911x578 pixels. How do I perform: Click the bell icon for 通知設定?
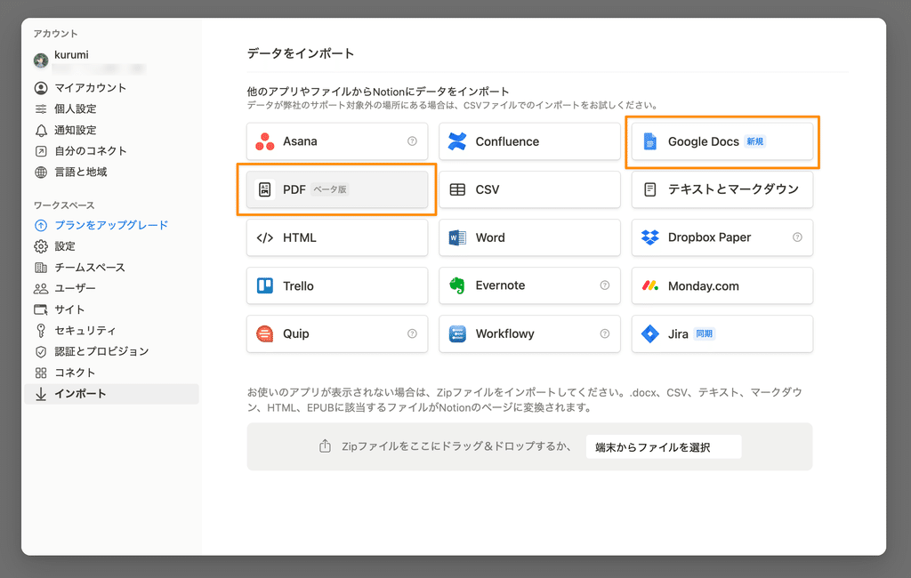coord(41,130)
